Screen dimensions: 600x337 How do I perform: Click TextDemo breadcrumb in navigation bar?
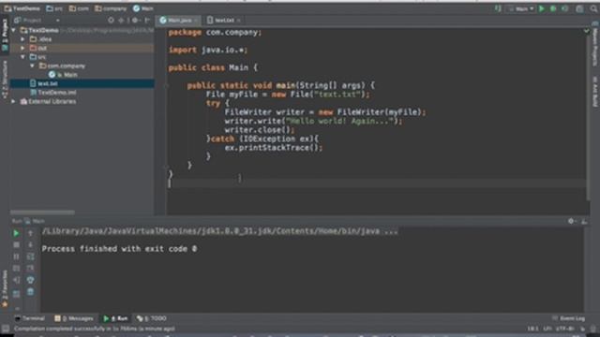coord(22,8)
